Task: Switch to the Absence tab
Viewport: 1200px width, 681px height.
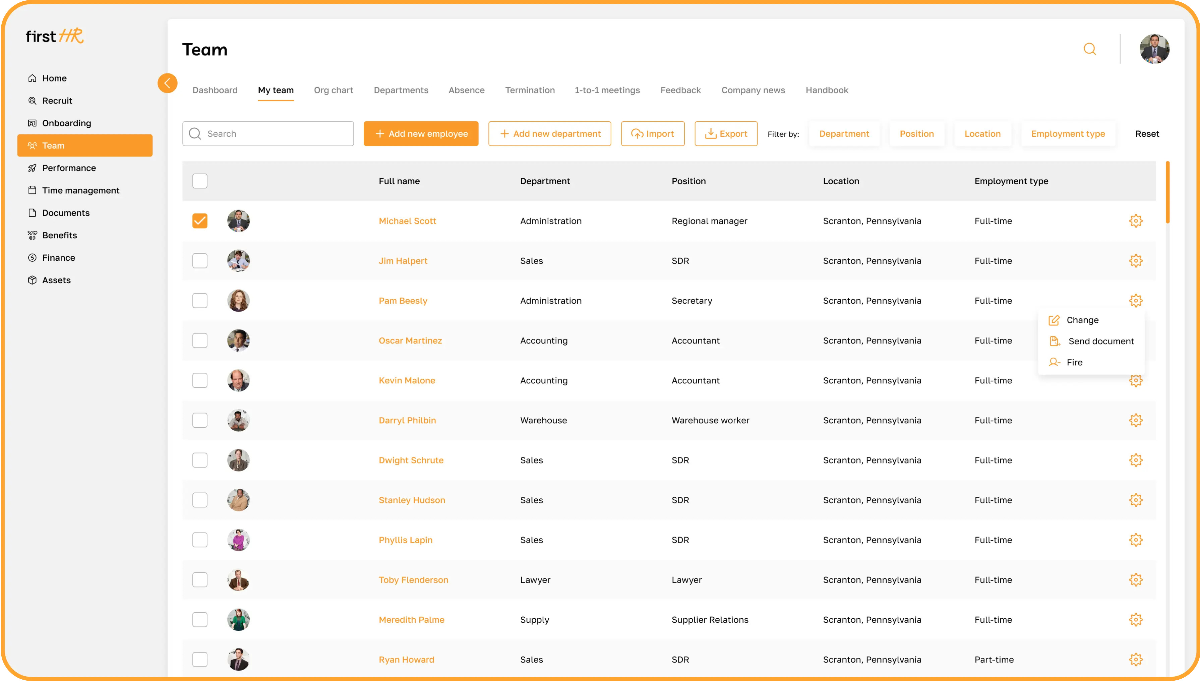Action: tap(466, 90)
